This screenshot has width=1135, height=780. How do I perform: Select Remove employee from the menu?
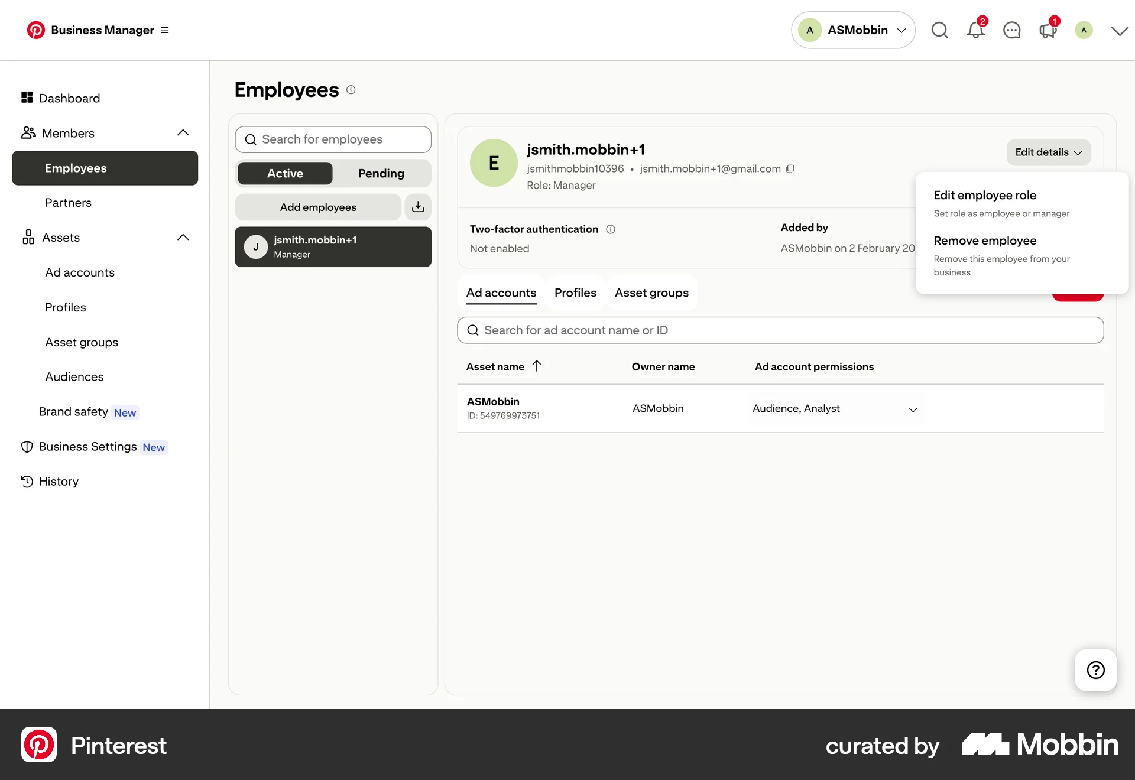point(985,240)
